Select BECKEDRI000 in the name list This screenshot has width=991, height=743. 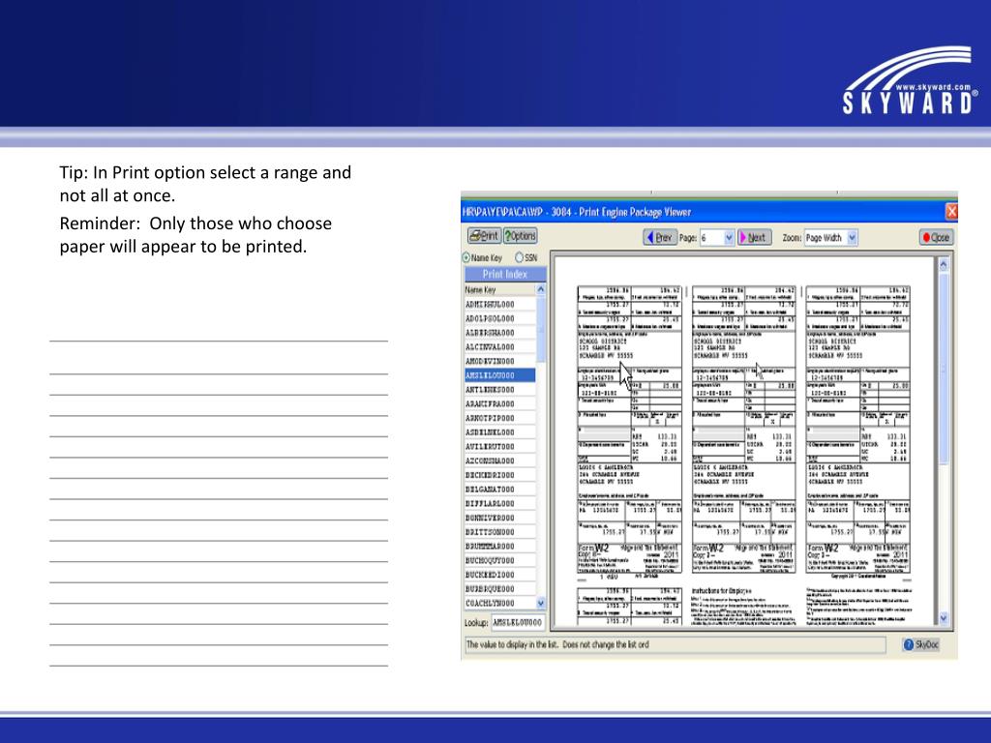coord(500,474)
